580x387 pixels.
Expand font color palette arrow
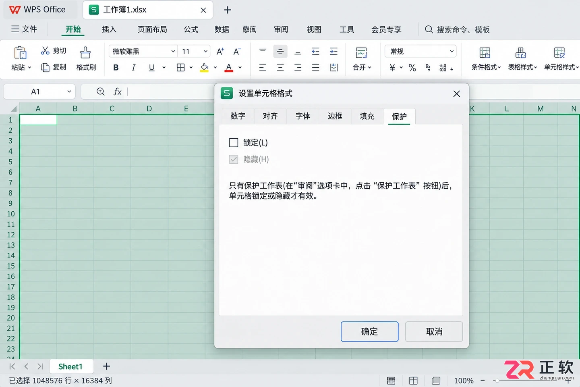pyautogui.click(x=240, y=67)
